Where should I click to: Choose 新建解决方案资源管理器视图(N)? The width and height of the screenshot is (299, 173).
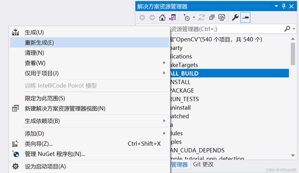point(89,109)
